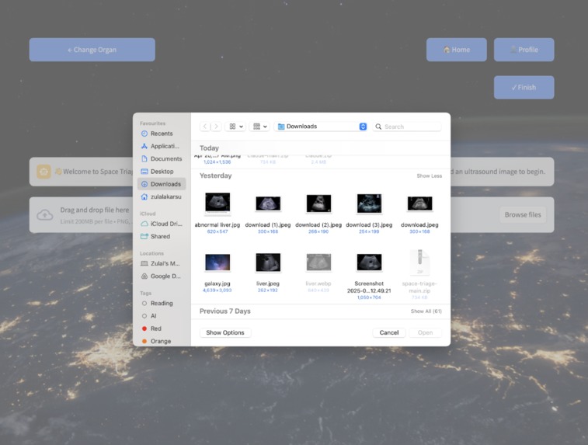Click the Show Options button
The height and width of the screenshot is (445, 588).
pyautogui.click(x=225, y=332)
